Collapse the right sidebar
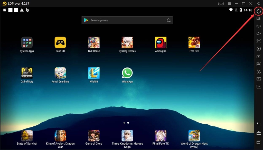Screen dimensions: 263x150 click(259, 4)
